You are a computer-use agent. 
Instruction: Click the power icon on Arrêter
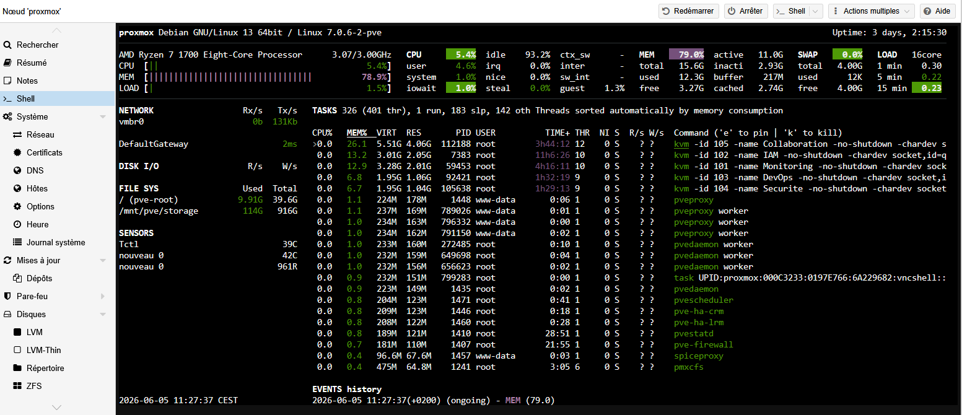coord(732,11)
